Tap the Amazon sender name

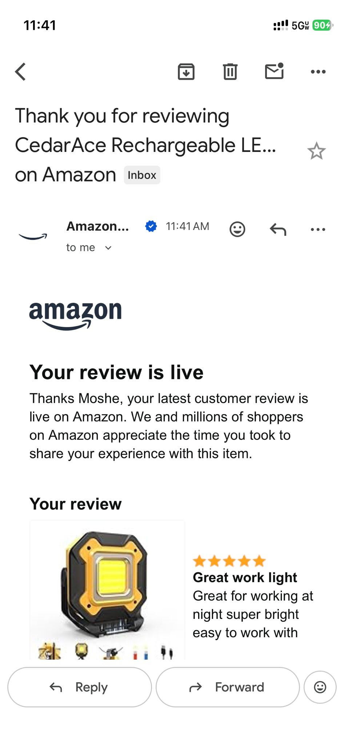pos(97,226)
